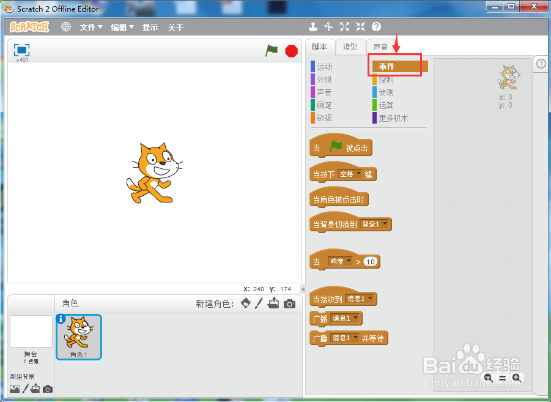Switch to the 造型 tab
Screen dimensions: 551x402
point(350,47)
